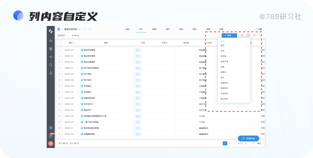This screenshot has width=313, height=158.
Task: Open the 打开 status of DEMO-43
Action: [137, 116]
